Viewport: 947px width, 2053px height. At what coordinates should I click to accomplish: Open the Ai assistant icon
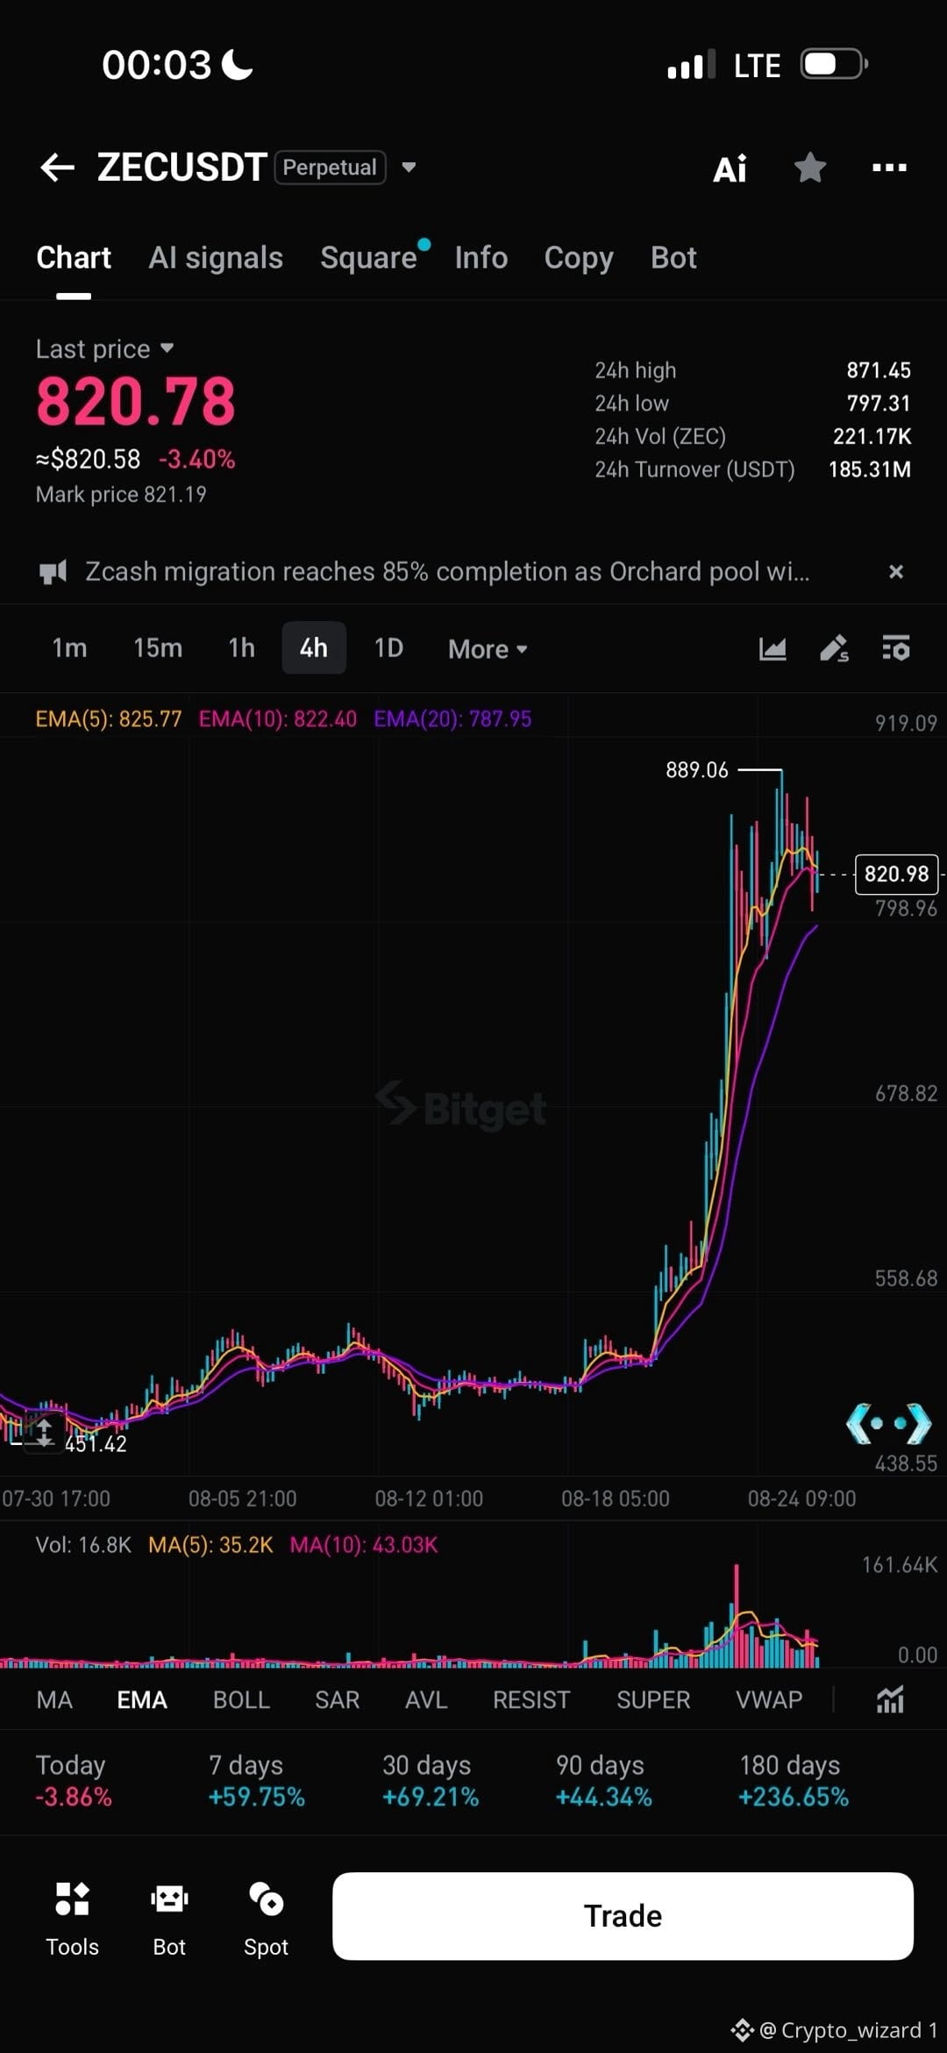(x=730, y=168)
